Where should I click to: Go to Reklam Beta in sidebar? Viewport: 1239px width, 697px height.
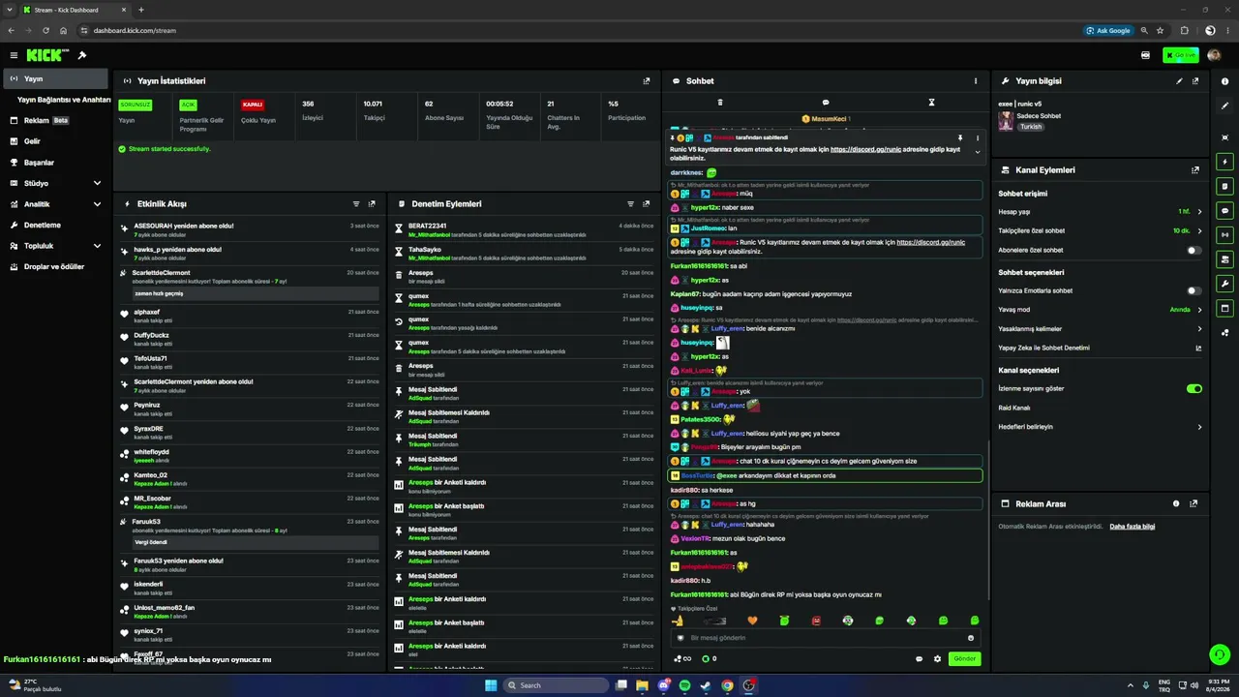(54, 121)
